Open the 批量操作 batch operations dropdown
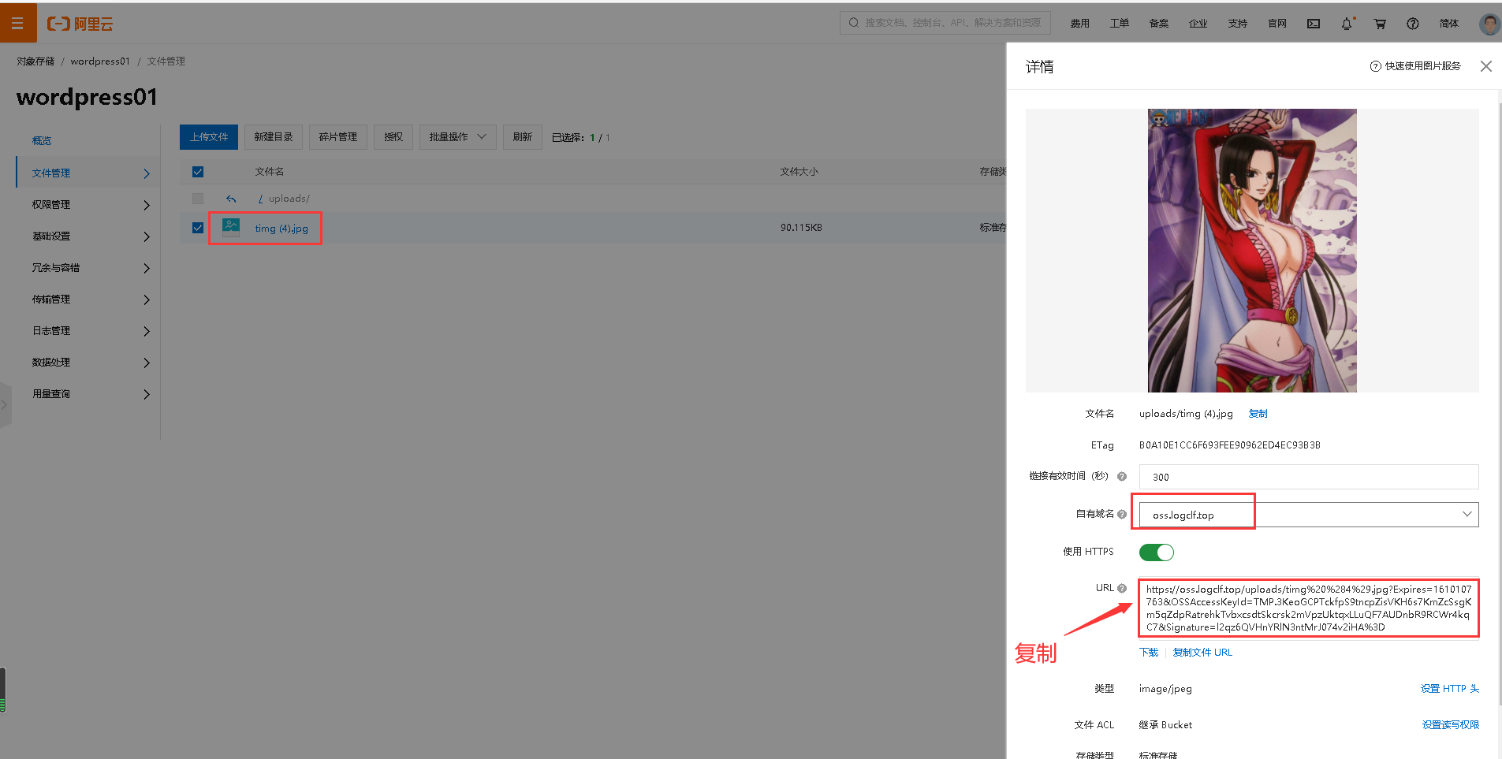Screen dimensions: 1502x759 (457, 137)
